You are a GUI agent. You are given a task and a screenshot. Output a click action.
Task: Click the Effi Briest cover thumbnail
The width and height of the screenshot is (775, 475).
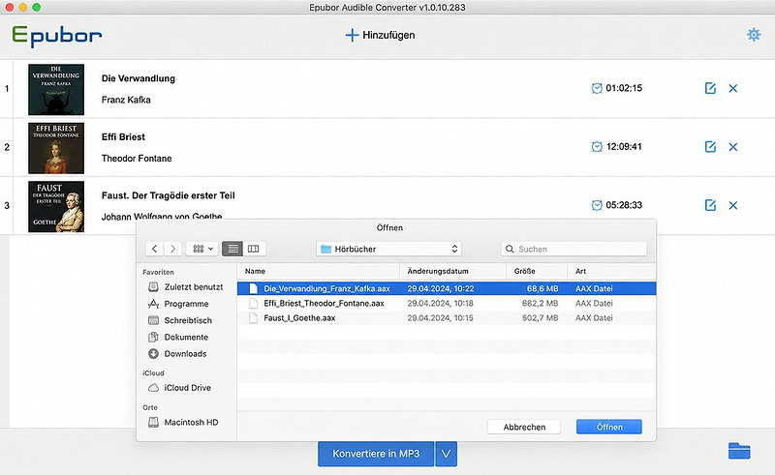(x=56, y=148)
